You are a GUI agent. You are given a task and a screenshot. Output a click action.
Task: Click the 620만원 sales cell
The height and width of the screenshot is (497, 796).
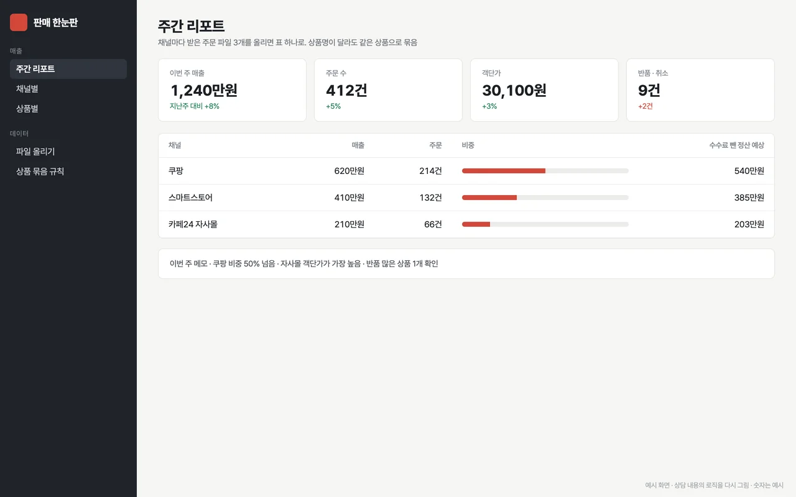click(349, 171)
